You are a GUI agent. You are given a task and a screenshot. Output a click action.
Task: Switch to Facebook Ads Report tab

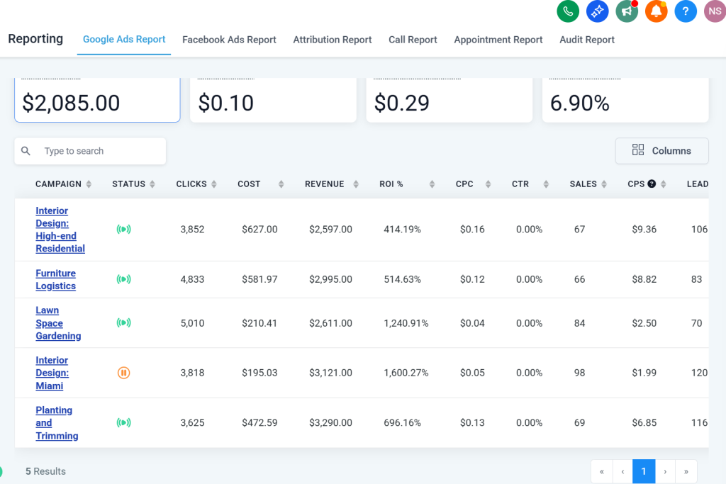point(229,40)
